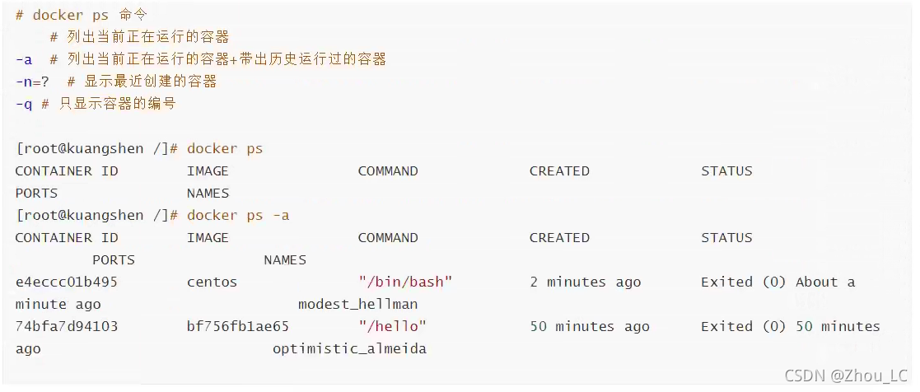This screenshot has width=920, height=392.
Task: Click the second NAMES column header
Action: coord(285,260)
